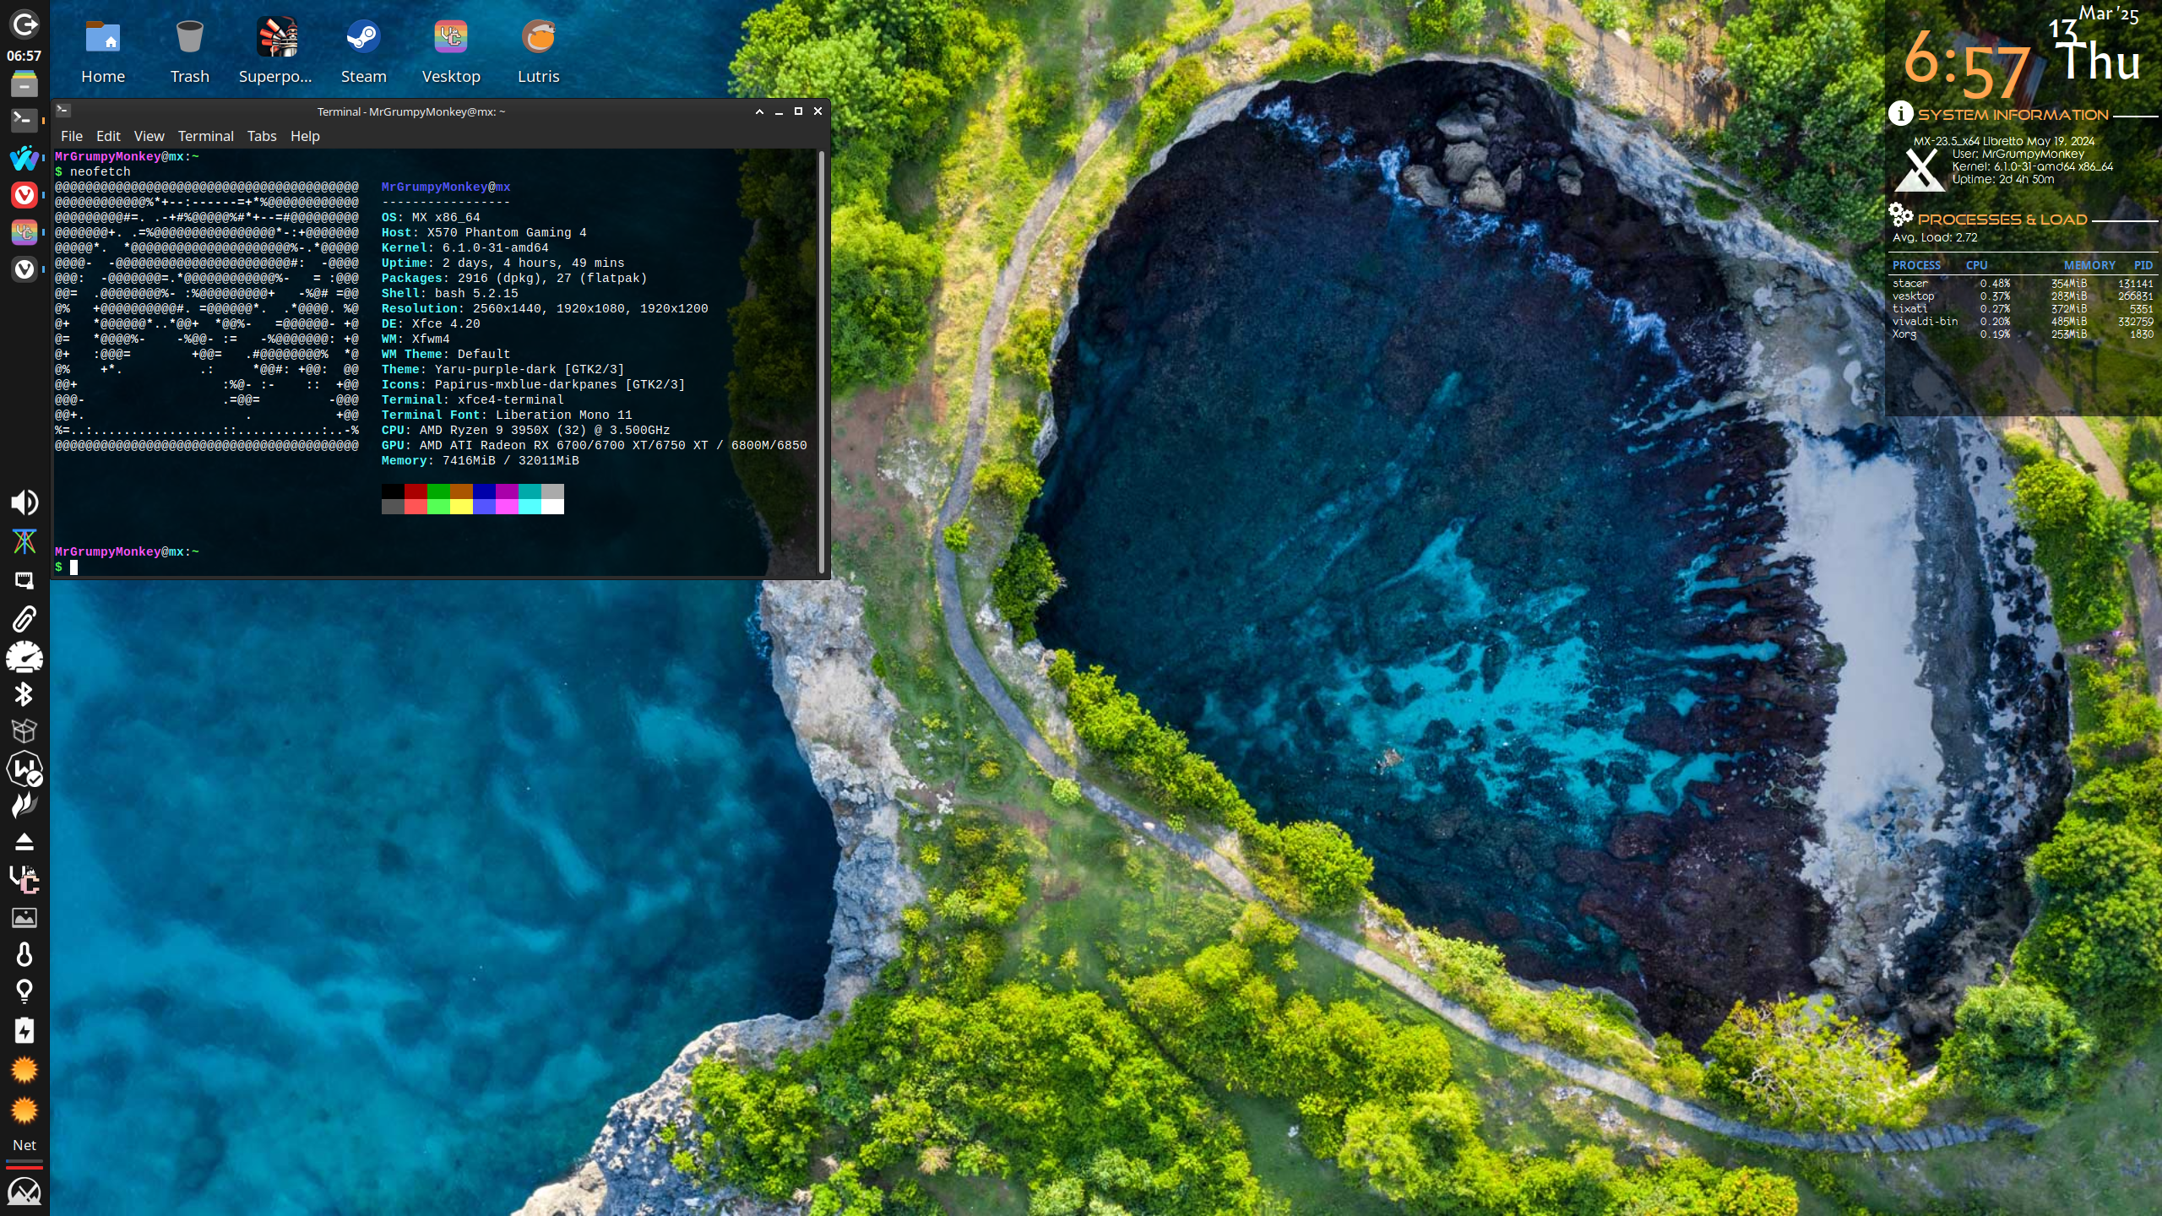Click the battery power manager tray icon
Screen dimensions: 2162x1216
[24, 1030]
